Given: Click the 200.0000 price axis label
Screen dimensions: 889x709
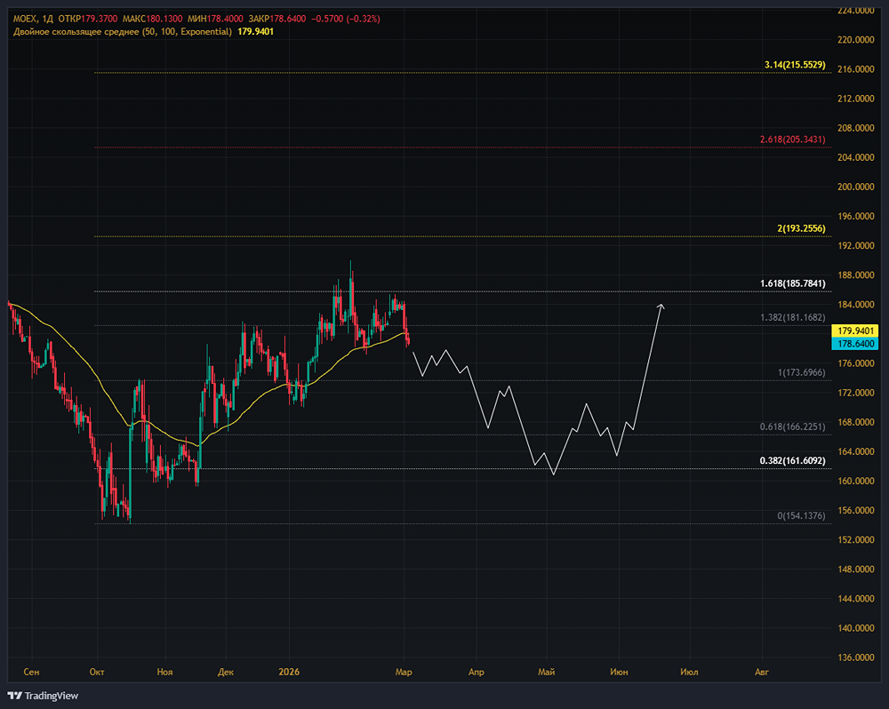Looking at the screenshot, I should pos(855,187).
